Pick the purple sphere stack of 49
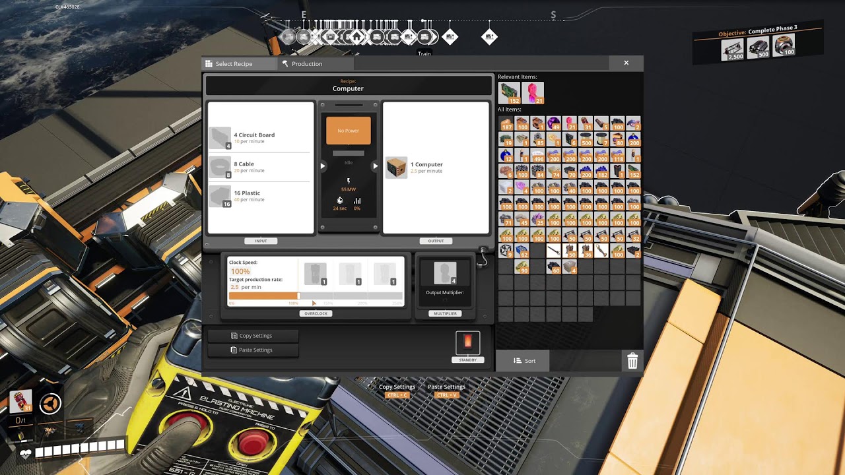Viewport: 845px width, 475px height. coord(554,123)
